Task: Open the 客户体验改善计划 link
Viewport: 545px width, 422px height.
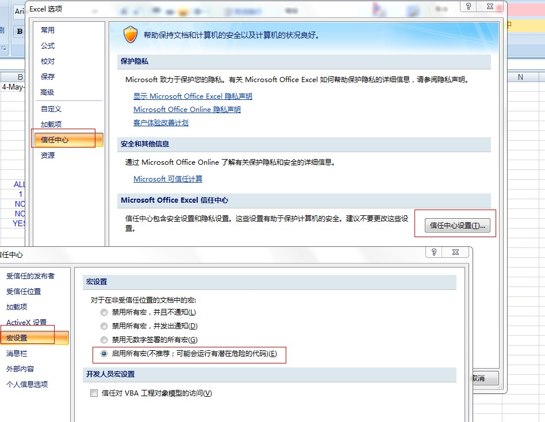Action: coord(161,123)
